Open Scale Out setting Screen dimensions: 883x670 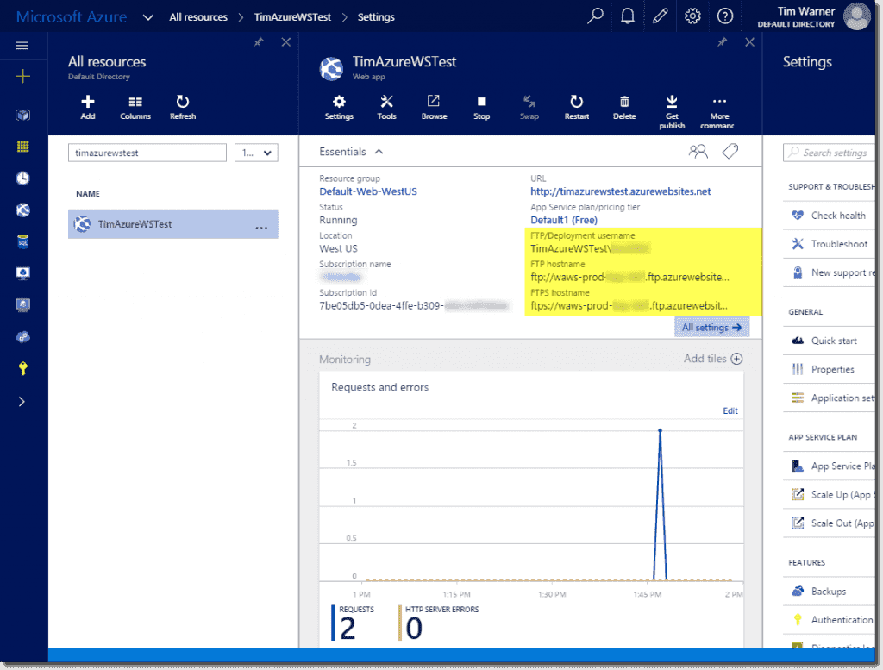click(x=829, y=523)
